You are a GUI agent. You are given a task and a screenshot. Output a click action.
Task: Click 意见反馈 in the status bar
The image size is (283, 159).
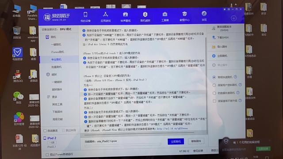click(x=198, y=151)
